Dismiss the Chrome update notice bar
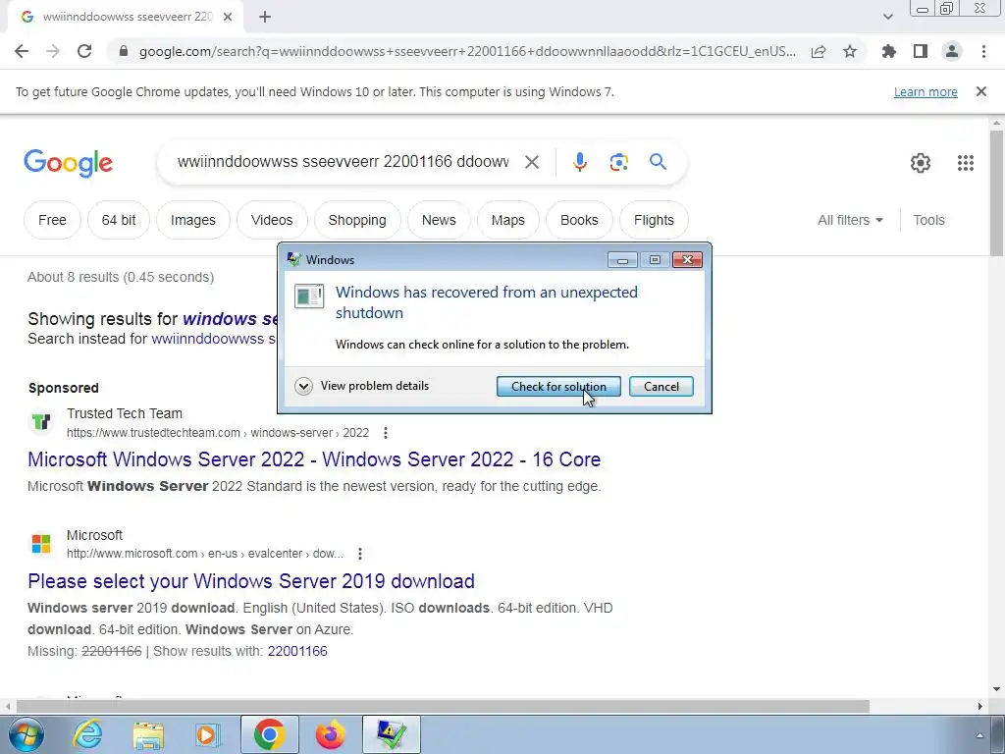Image resolution: width=1005 pixels, height=754 pixels. point(981,91)
